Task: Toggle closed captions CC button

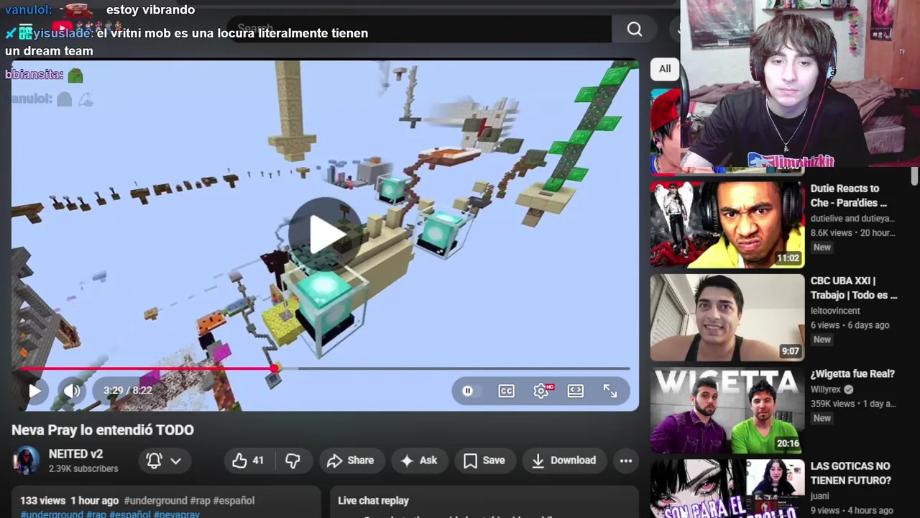Action: click(506, 391)
